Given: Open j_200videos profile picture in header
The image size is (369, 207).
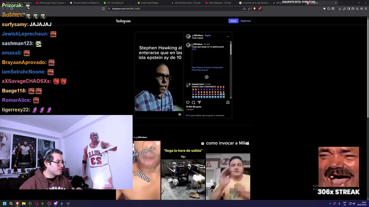Looking at the screenshot, I should point(188,37).
